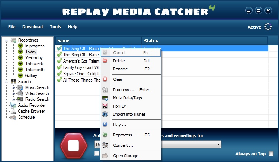Click the green icon beside Yesterday
The height and width of the screenshot is (162, 279).
point(20,58)
